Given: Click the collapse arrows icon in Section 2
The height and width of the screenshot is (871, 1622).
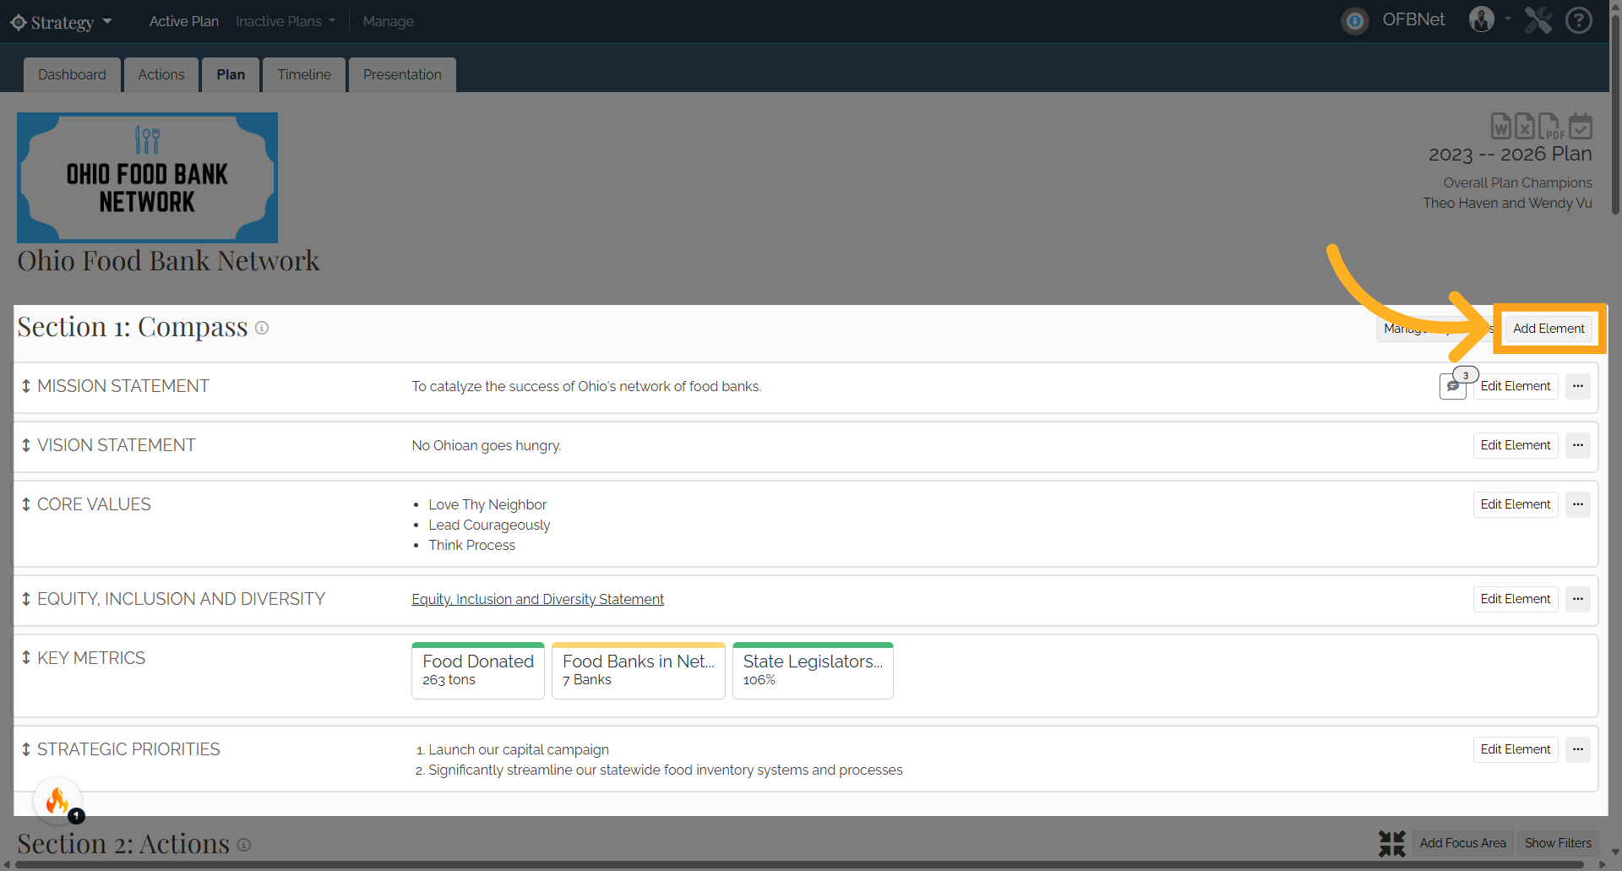Looking at the screenshot, I should (1392, 843).
